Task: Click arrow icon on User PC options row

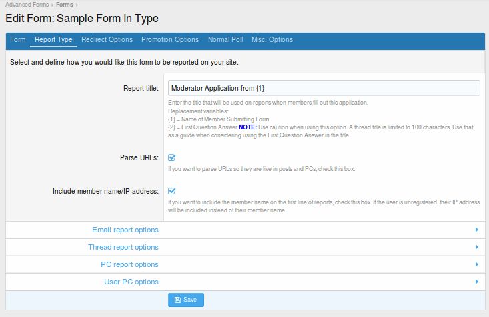Action: [476, 282]
